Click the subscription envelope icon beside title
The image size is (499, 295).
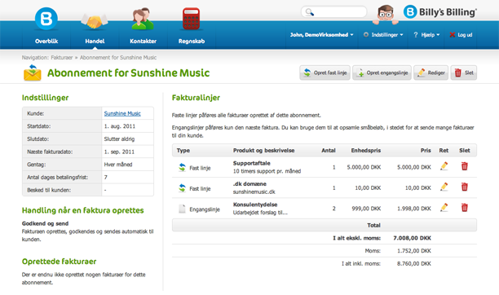tap(33, 73)
